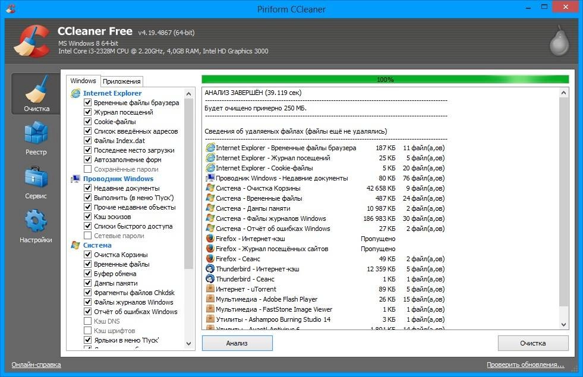Click the CCleaner logo in header
Image resolution: width=583 pixels, height=377 pixels.
click(31, 41)
